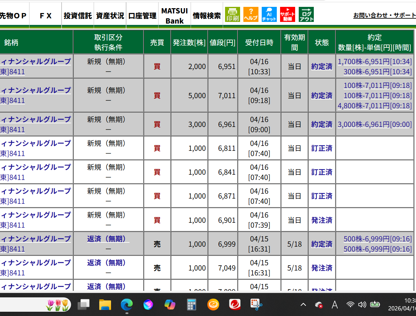The height and width of the screenshot is (316, 416).
Task: Click the Copilot icon in taskbar
Action: point(170,305)
